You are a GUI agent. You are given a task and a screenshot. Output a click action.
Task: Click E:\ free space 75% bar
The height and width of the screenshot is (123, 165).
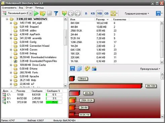(54, 102)
